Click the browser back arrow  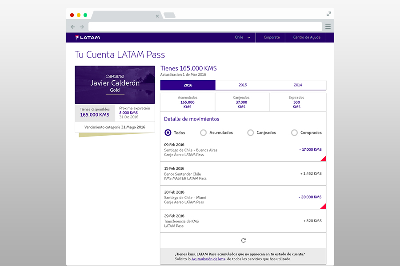tap(73, 27)
